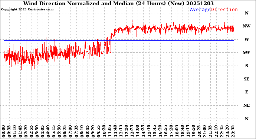Click the 00:35 time label

click(9, 131)
